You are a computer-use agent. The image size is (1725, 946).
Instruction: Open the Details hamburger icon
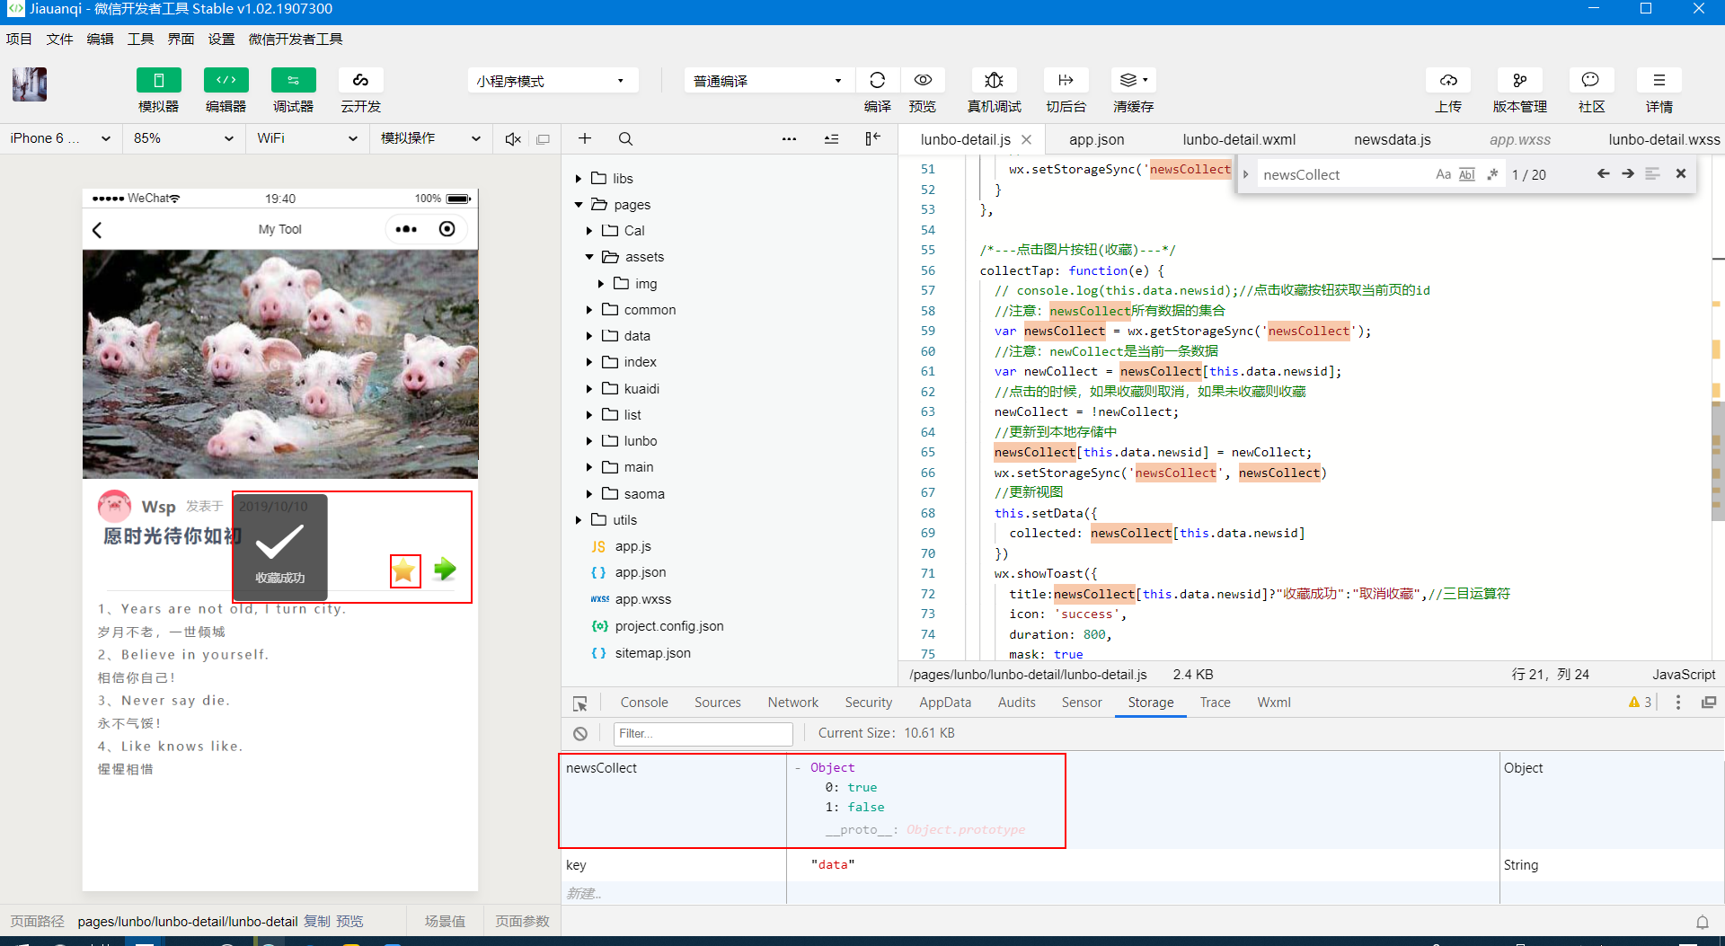tap(1659, 80)
